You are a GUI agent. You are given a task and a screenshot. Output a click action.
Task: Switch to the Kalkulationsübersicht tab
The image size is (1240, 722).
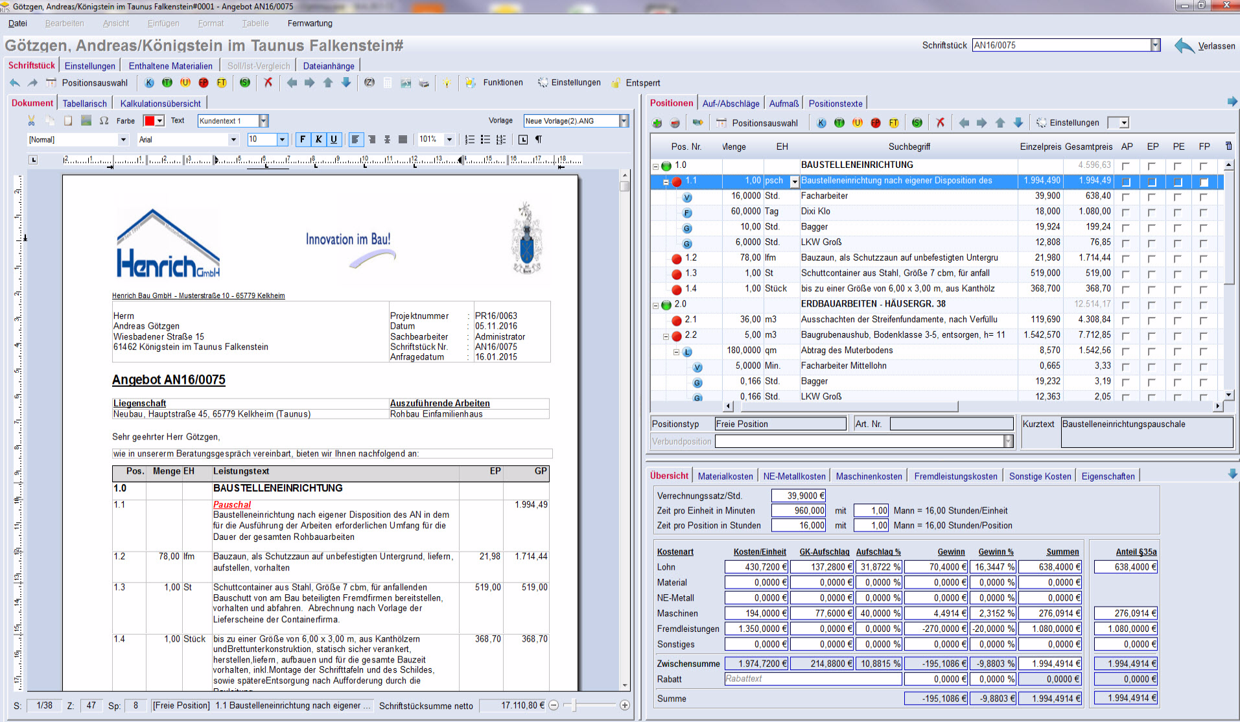(x=160, y=103)
